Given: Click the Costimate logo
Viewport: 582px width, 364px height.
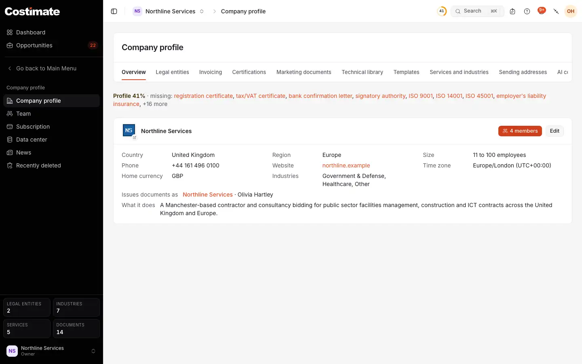Looking at the screenshot, I should [32, 11].
